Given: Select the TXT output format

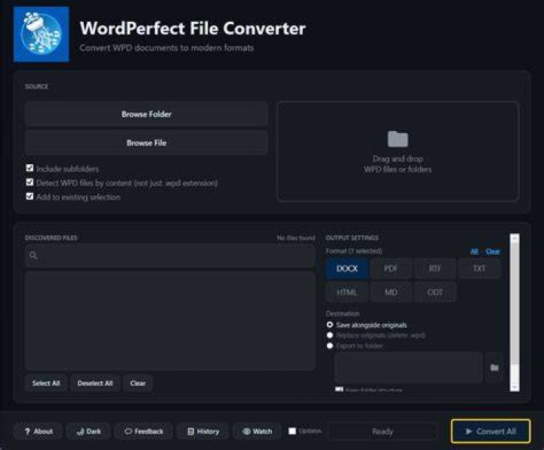Looking at the screenshot, I should [x=479, y=268].
